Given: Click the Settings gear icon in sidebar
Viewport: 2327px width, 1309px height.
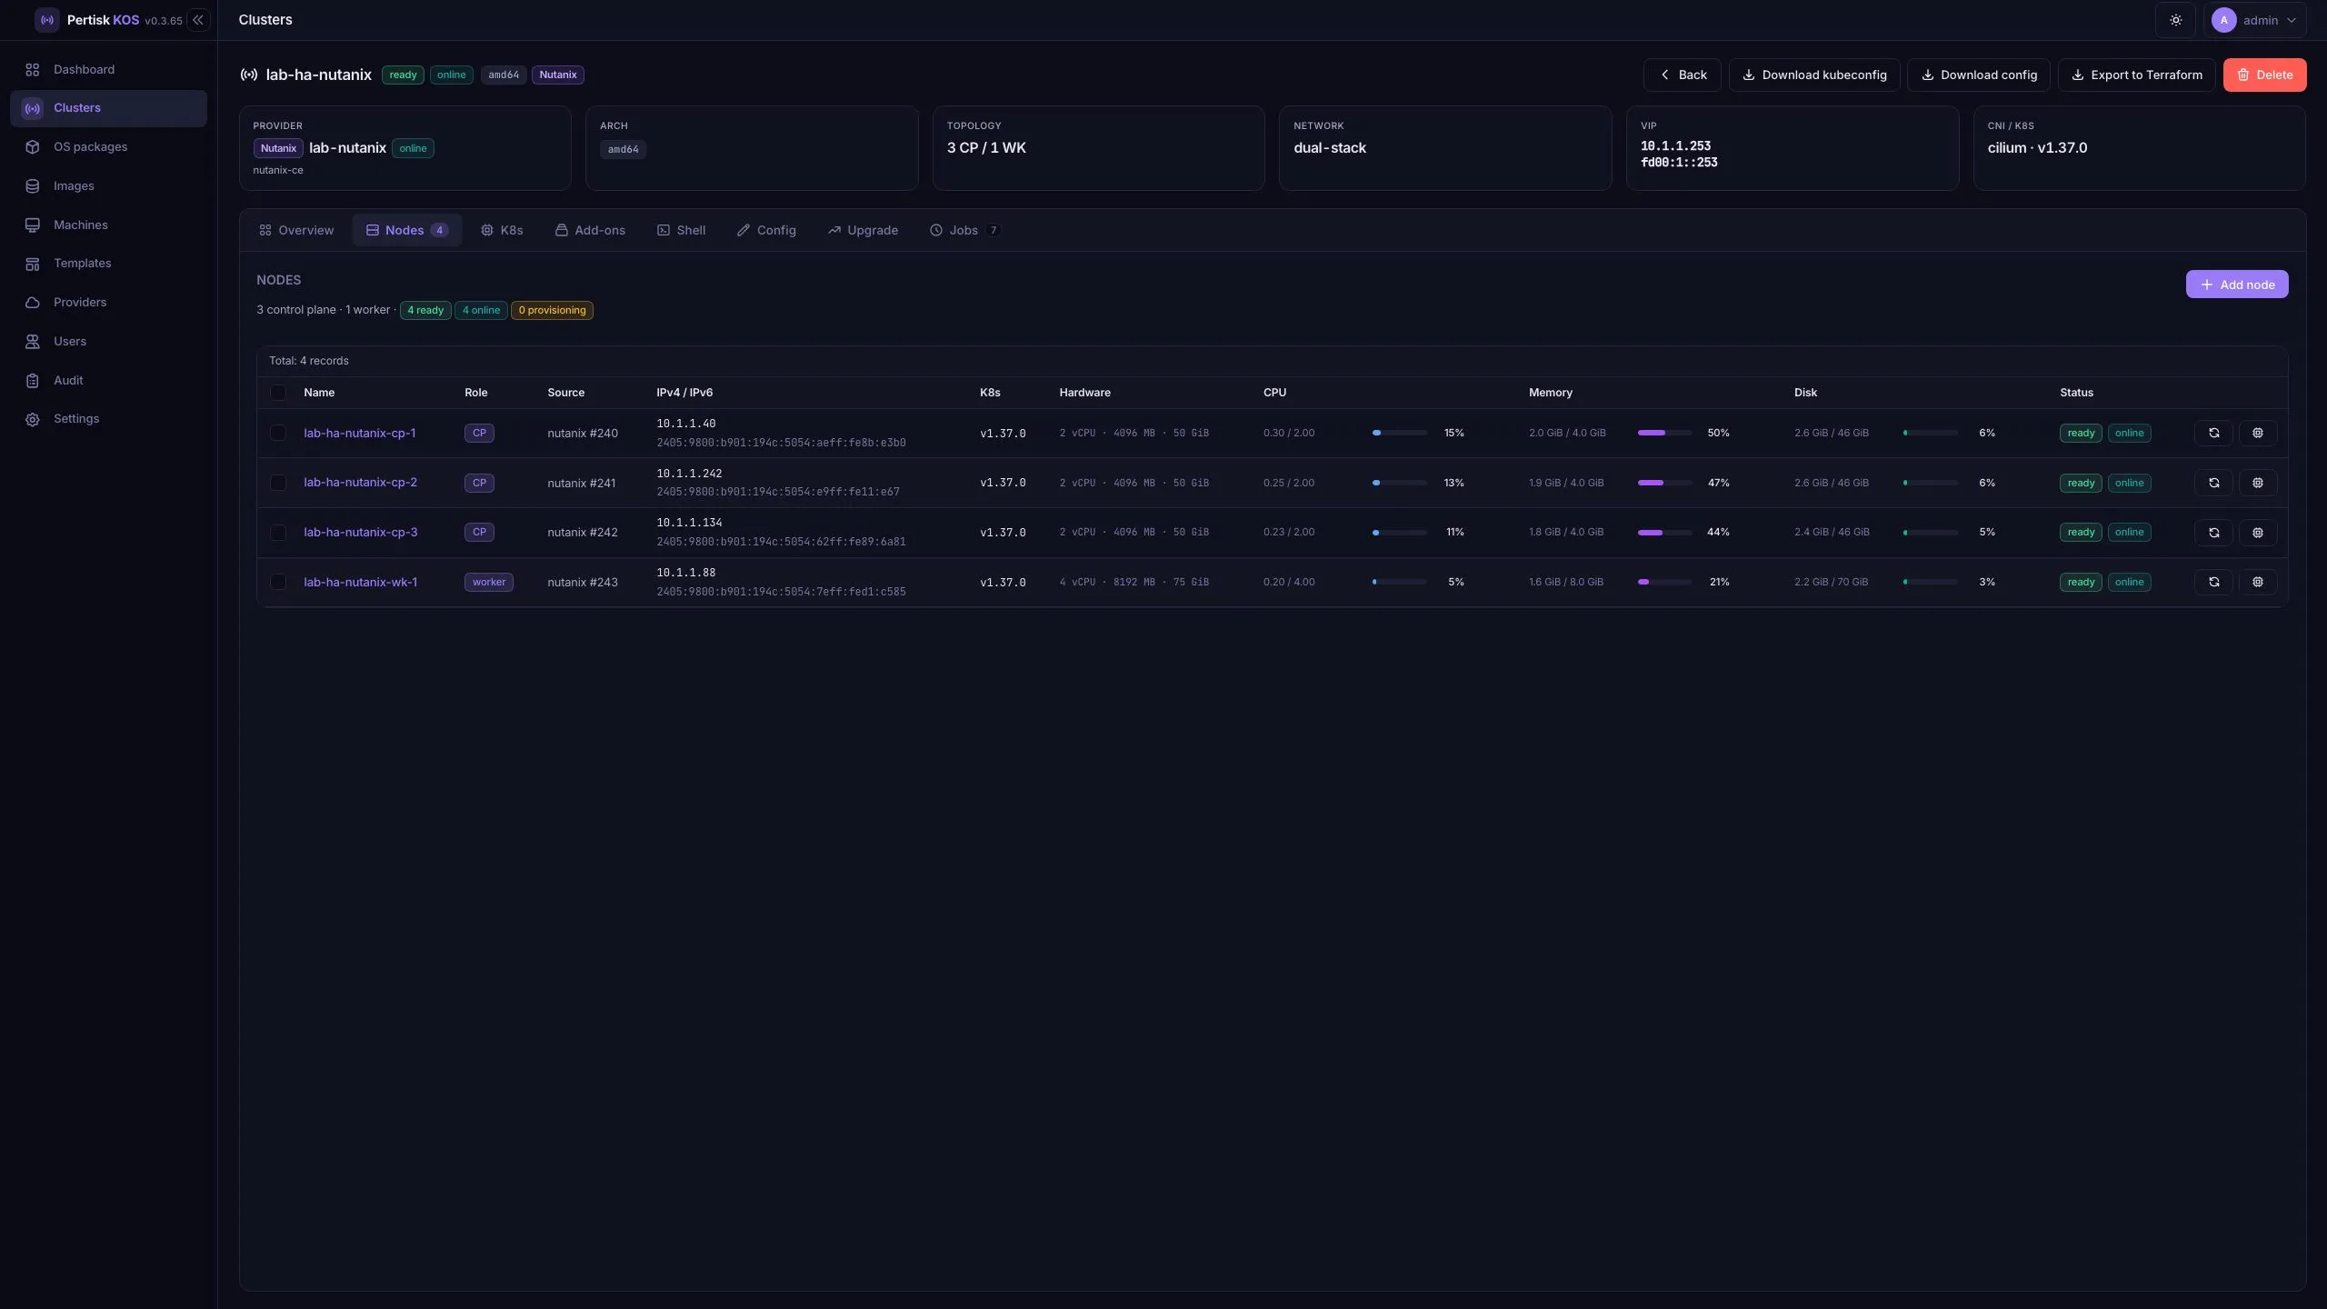Looking at the screenshot, I should click(x=33, y=419).
